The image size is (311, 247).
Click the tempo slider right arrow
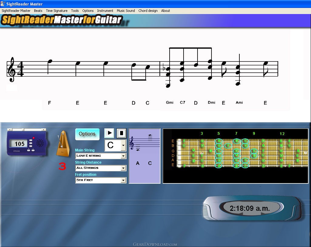coord(44,130)
